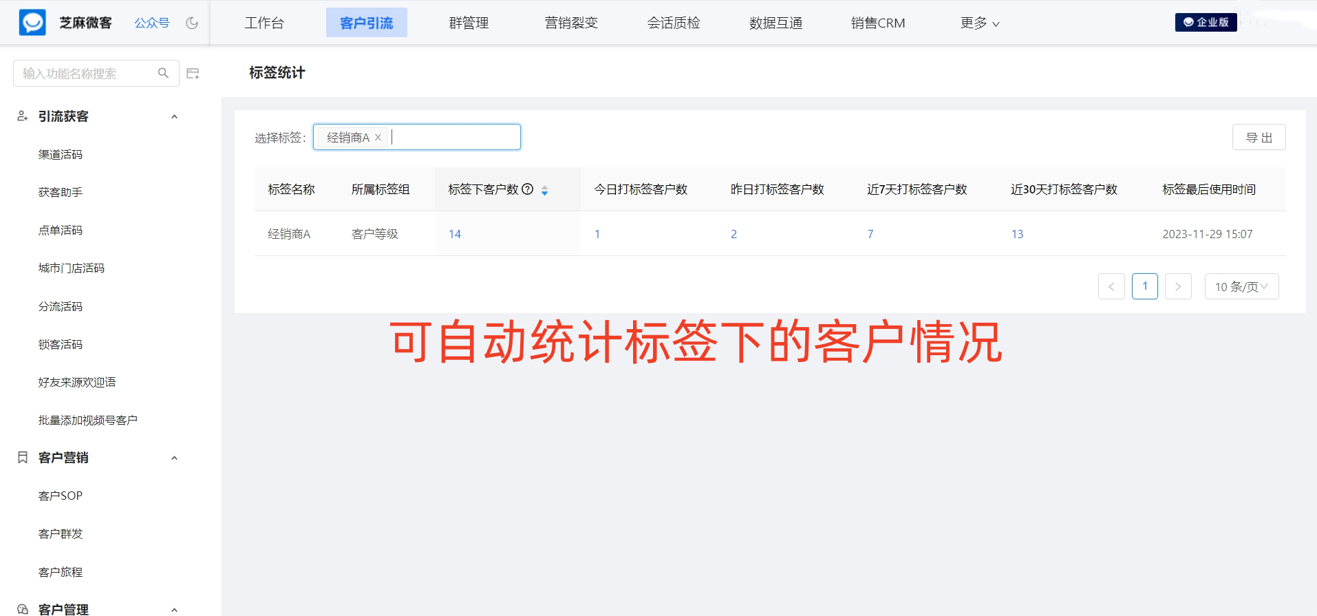Image resolution: width=1317 pixels, height=616 pixels.
Task: Click the 14 customer count link
Action: click(x=455, y=234)
